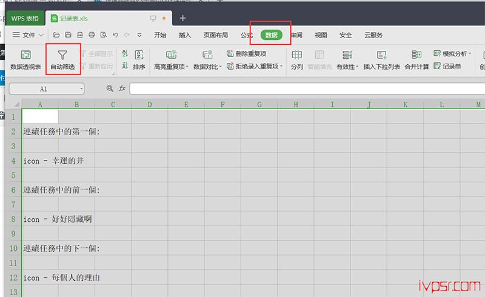The width and height of the screenshot is (485, 297).
Task: Select column D header
Action: point(149,105)
